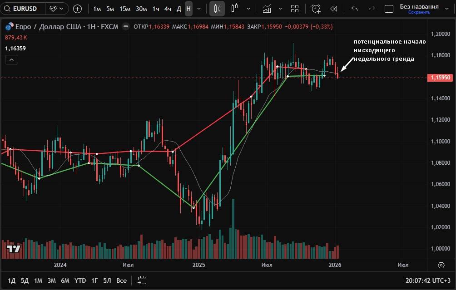This screenshot has width=456, height=290.
Task: Click the red 1,15950 current price label
Action: click(440, 78)
